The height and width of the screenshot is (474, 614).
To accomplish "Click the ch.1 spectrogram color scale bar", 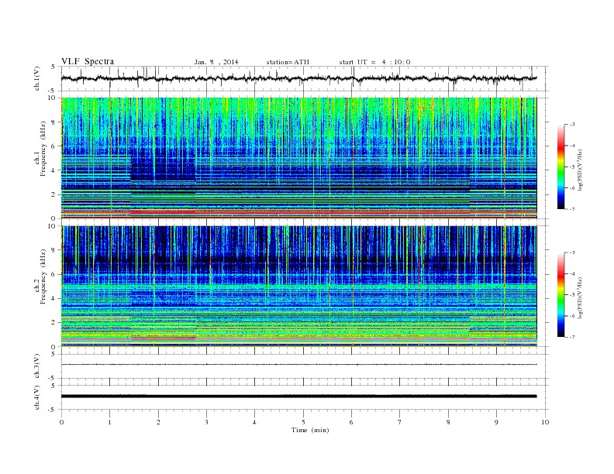I will point(561,167).
